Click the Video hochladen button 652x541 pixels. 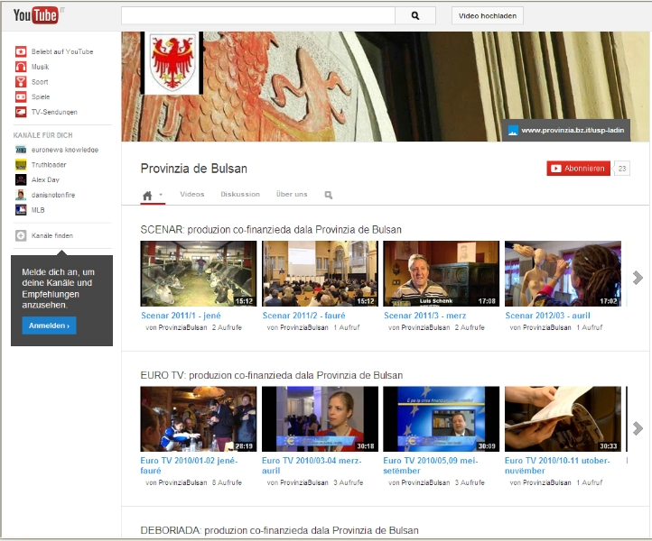[488, 15]
